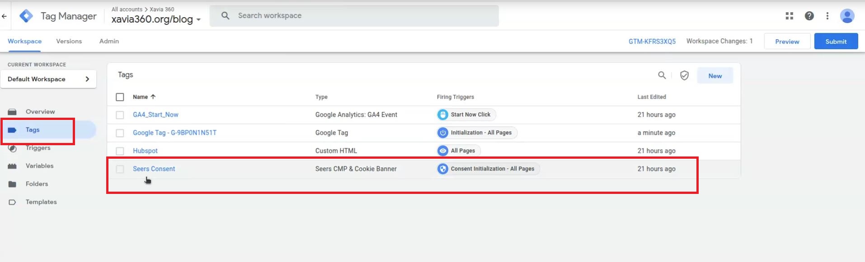The image size is (865, 262).
Task: Click the Name column sort arrow
Action: (x=153, y=97)
